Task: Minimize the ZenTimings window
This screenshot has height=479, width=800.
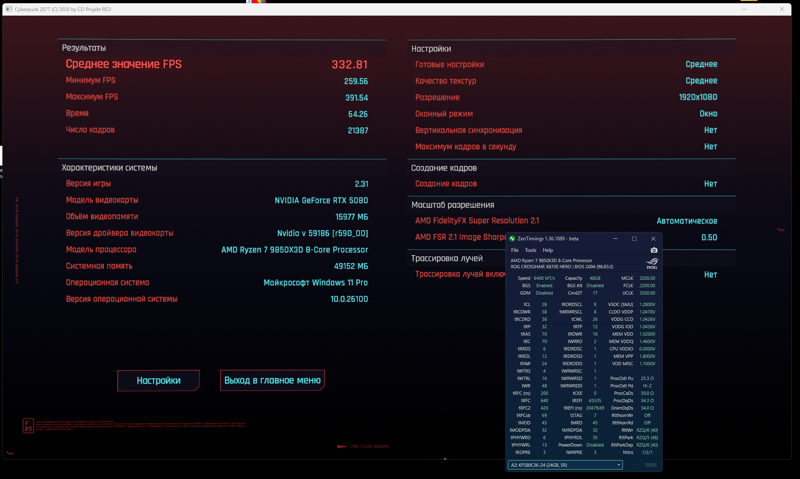Action: [x=615, y=239]
